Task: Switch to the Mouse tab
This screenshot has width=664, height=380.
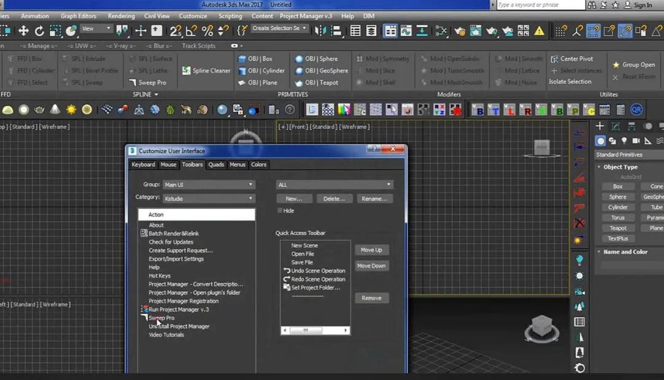Action: [168, 165]
